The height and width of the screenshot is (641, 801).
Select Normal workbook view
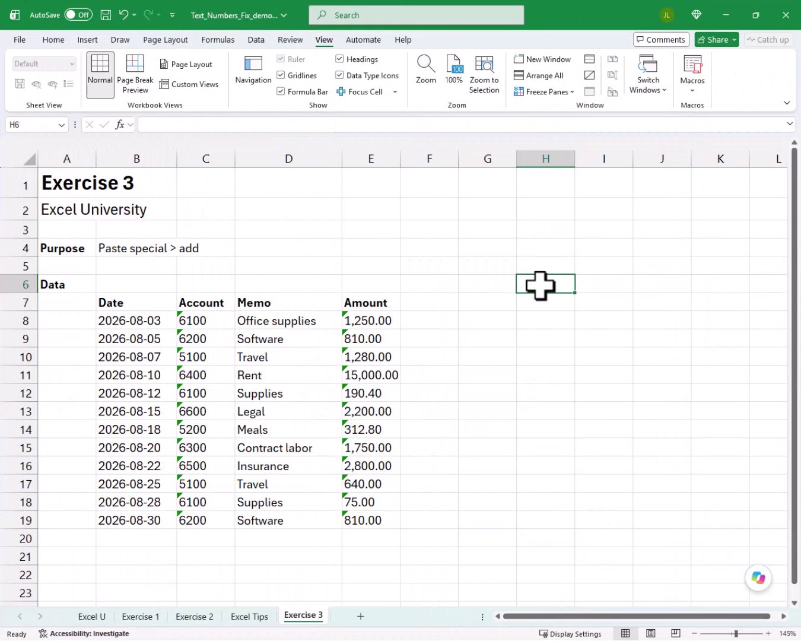tap(100, 74)
